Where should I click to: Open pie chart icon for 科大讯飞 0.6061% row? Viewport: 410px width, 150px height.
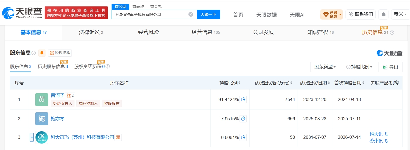tap(243, 137)
